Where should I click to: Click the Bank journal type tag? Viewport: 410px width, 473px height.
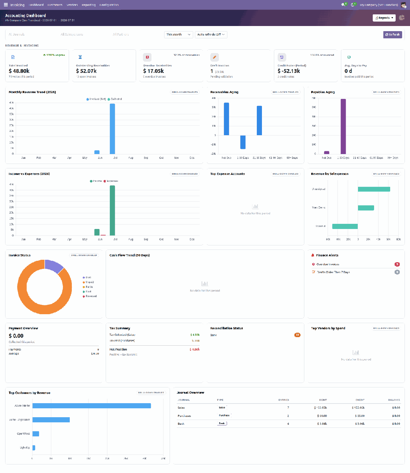[222, 423]
